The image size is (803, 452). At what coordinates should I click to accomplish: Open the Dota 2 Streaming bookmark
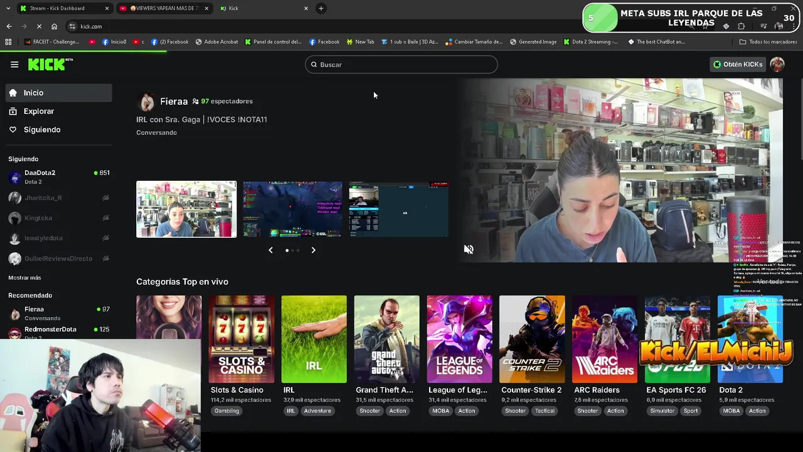tap(590, 42)
